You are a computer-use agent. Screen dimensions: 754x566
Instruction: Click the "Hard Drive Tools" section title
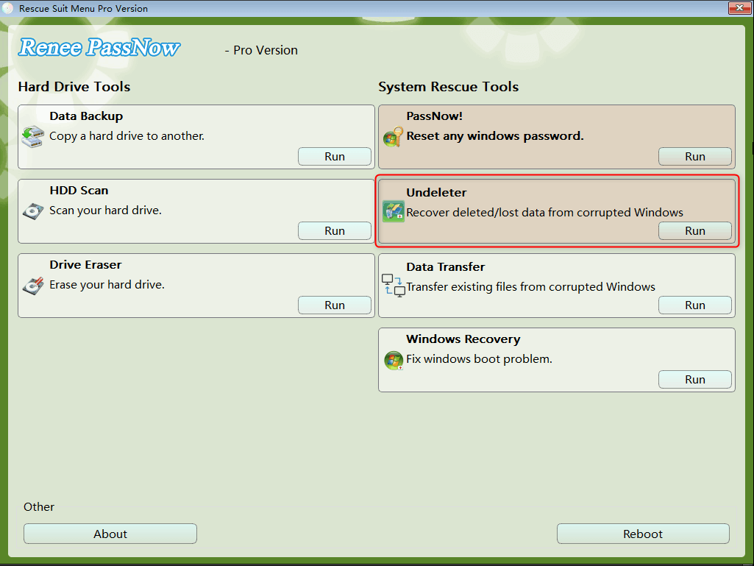[74, 87]
